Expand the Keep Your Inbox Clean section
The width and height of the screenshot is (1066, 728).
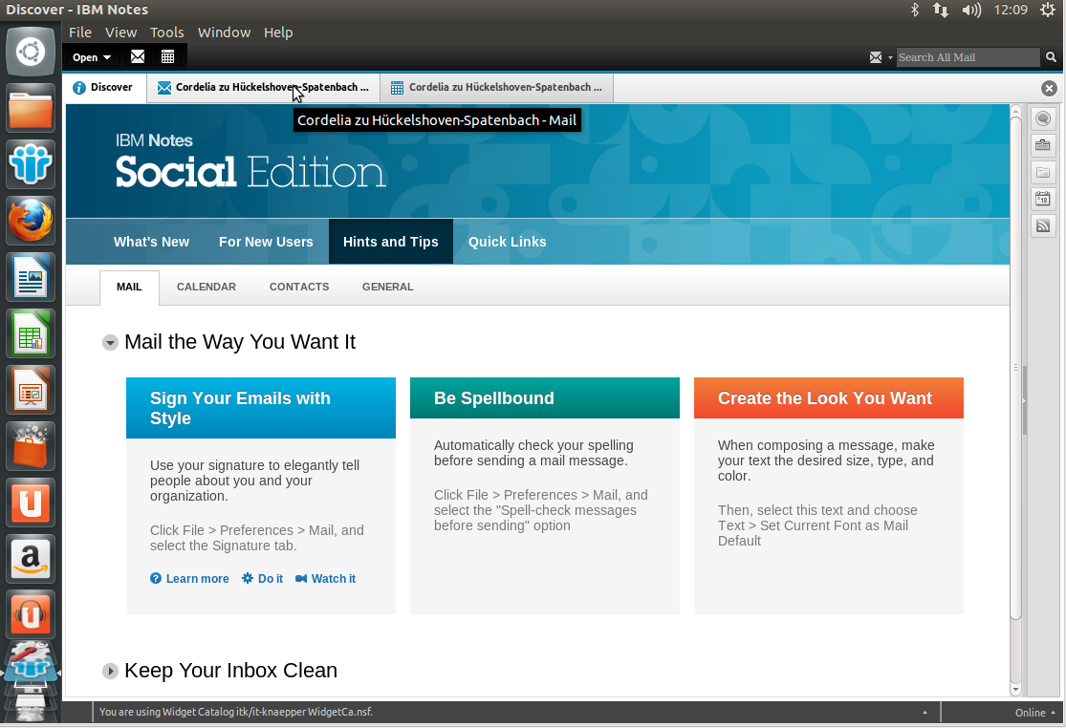109,671
